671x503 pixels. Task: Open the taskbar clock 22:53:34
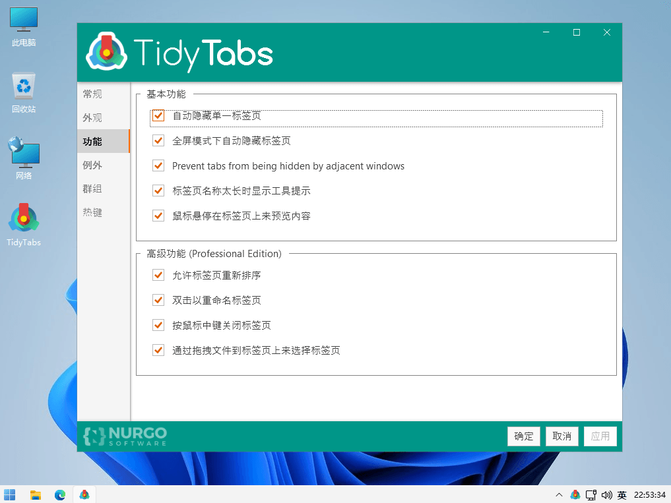point(649,495)
